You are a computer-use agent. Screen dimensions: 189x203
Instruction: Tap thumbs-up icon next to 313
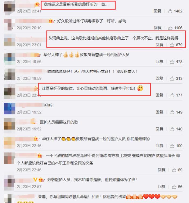pos(172,78)
